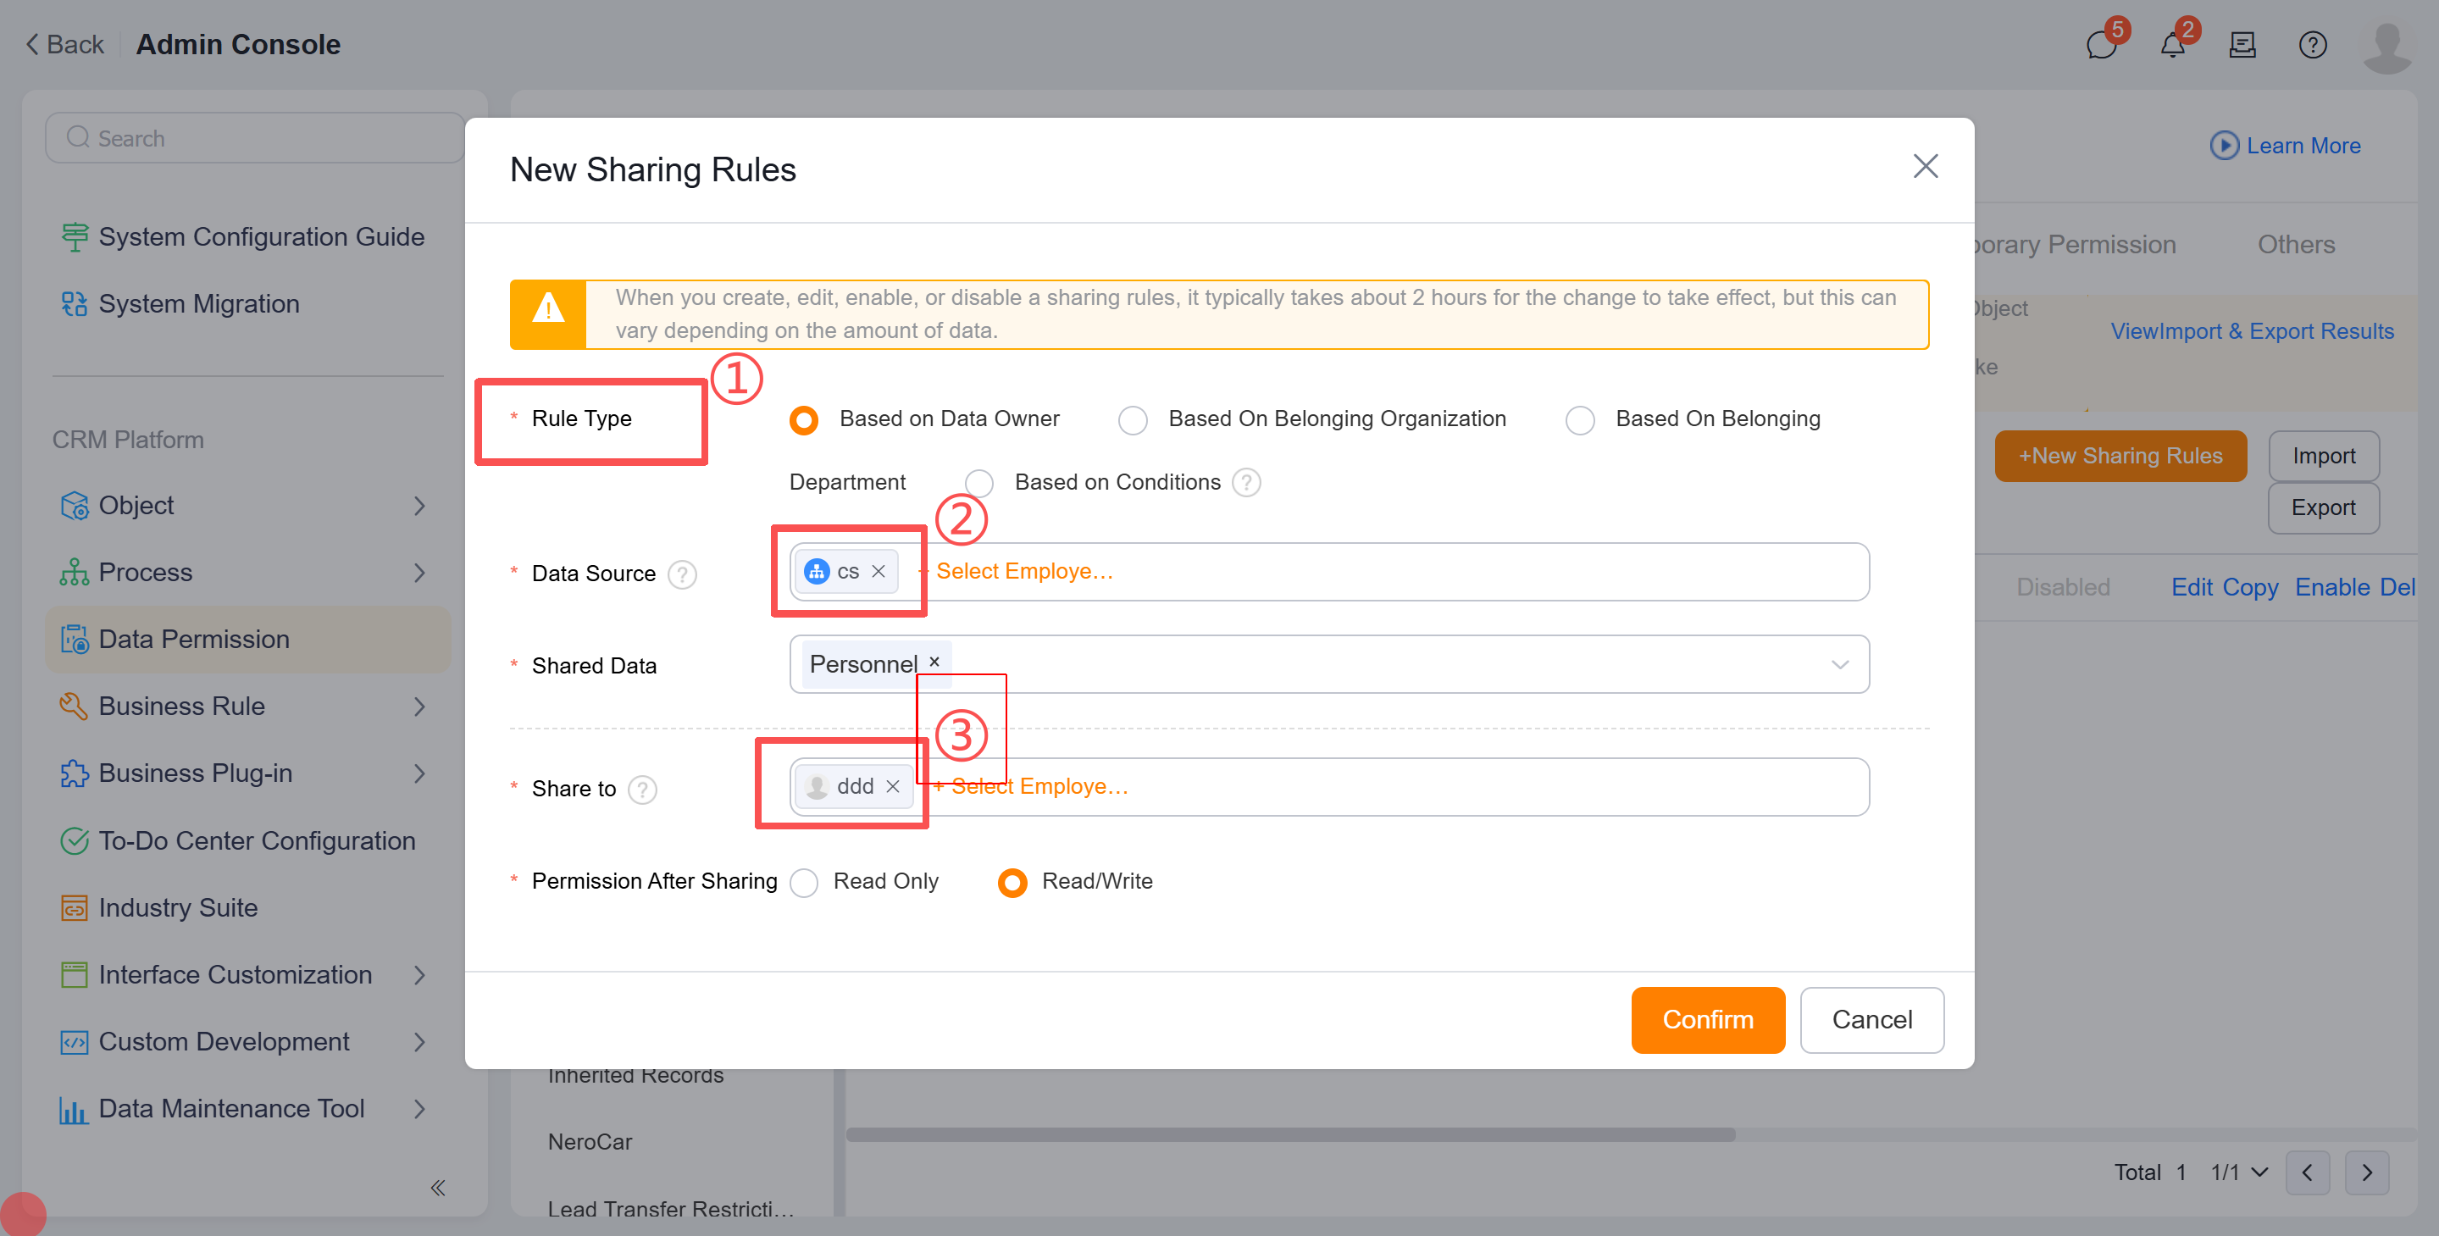Open the notifications bell with 2 alerts
This screenshot has height=1236, width=2439.
[x=2172, y=45]
